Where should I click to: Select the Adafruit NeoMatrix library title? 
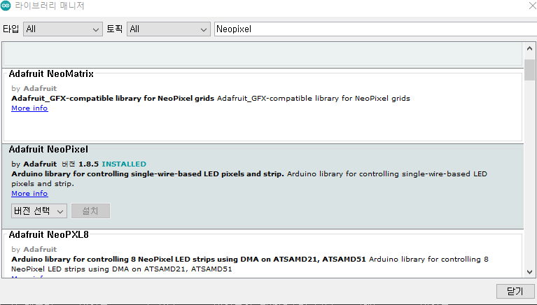point(51,73)
